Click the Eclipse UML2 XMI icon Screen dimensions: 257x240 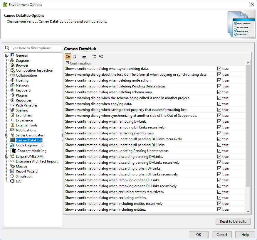[12, 156]
